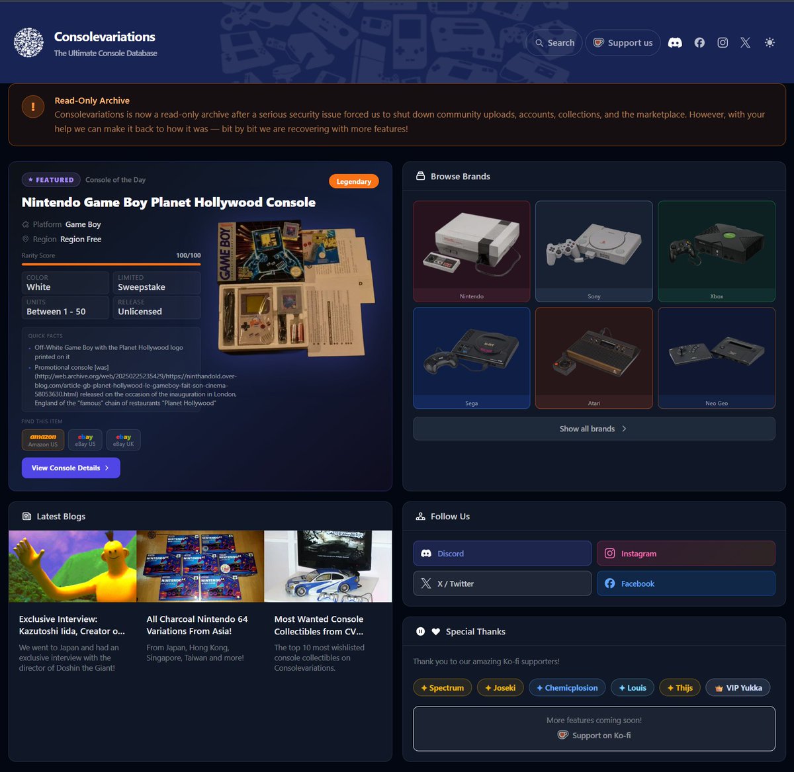
Task: Click the Game Boy platform link
Action: 83,224
